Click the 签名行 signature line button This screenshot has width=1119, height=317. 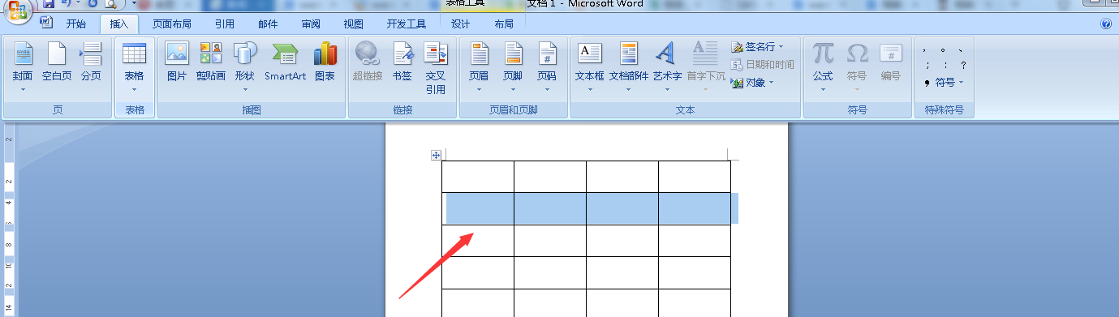(x=758, y=47)
